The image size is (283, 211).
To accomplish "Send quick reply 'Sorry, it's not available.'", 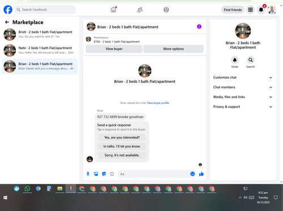I will (x=122, y=155).
